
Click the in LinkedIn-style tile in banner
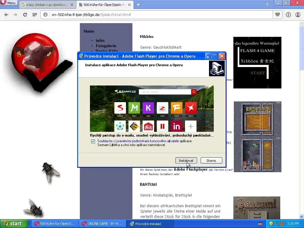pyautogui.click(x=177, y=126)
